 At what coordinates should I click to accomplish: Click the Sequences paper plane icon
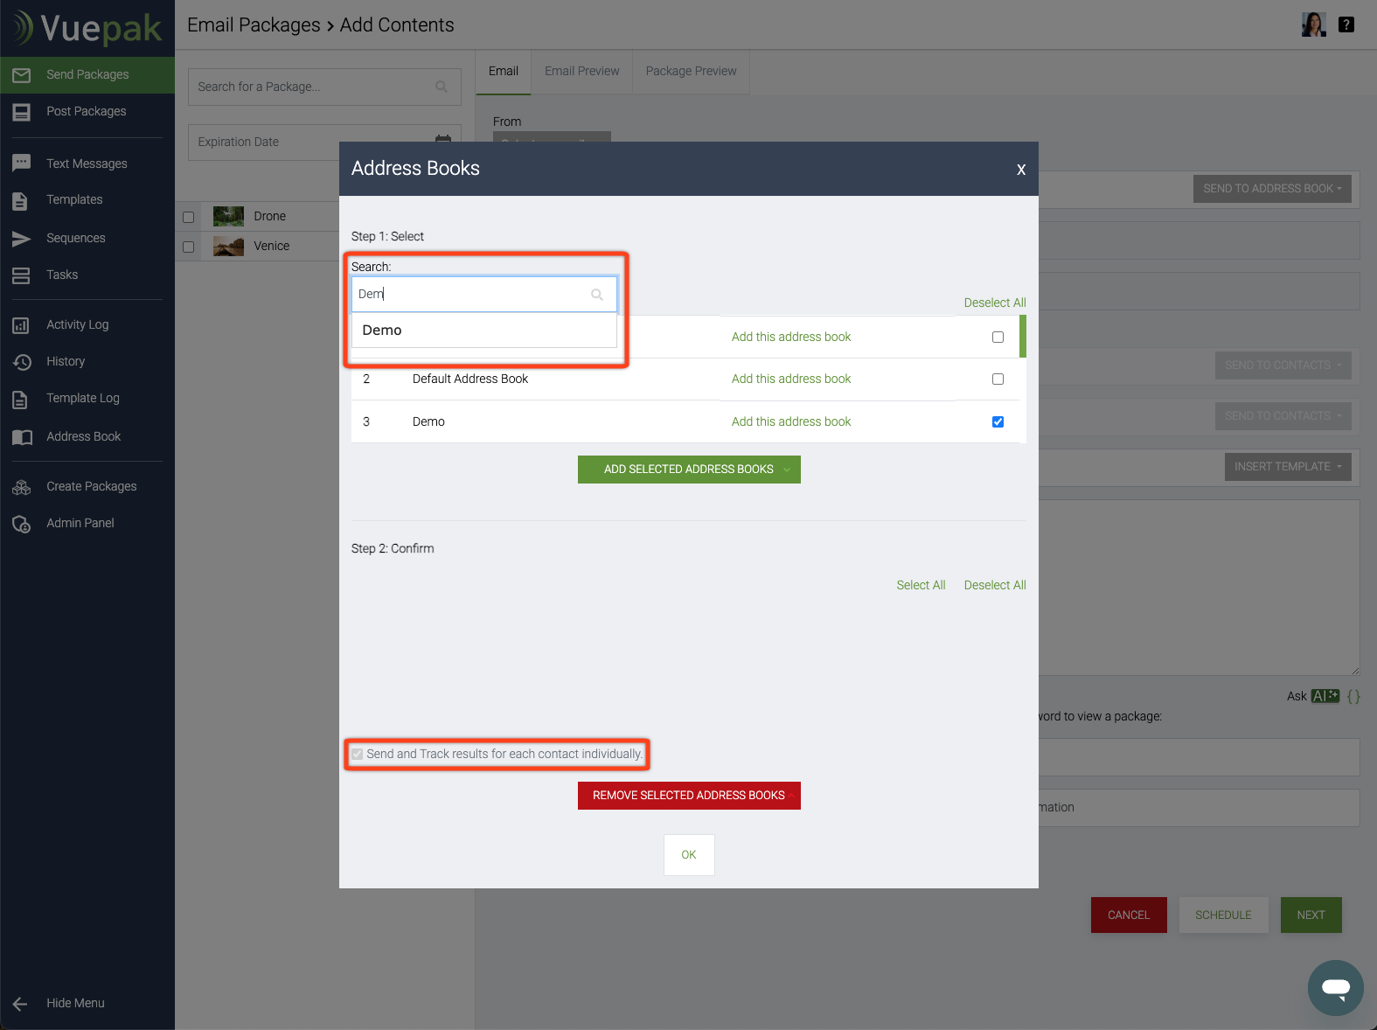click(x=22, y=238)
